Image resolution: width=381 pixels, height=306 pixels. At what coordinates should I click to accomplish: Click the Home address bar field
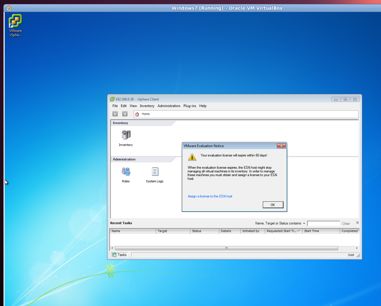[246, 114]
